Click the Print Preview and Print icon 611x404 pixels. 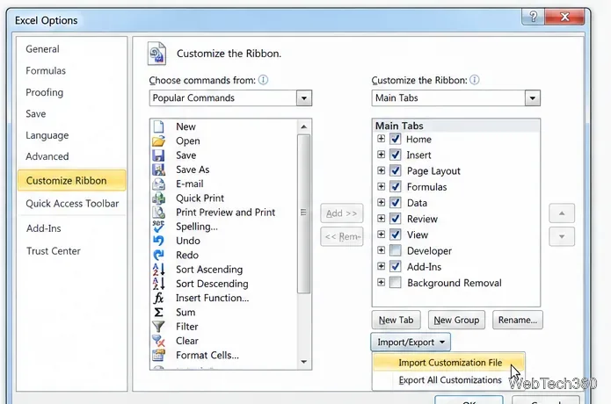pyautogui.click(x=158, y=213)
